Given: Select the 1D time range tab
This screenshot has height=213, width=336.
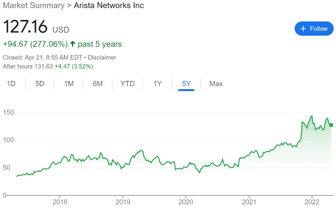Looking at the screenshot, I should click(11, 84).
